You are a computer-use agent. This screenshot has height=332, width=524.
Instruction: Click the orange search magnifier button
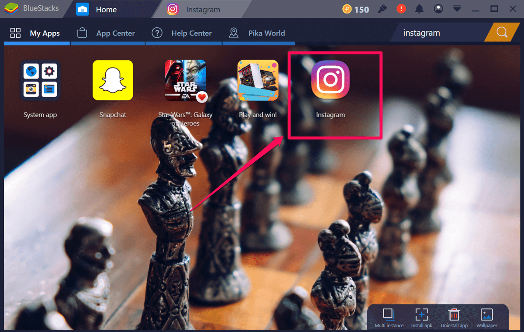(x=502, y=32)
